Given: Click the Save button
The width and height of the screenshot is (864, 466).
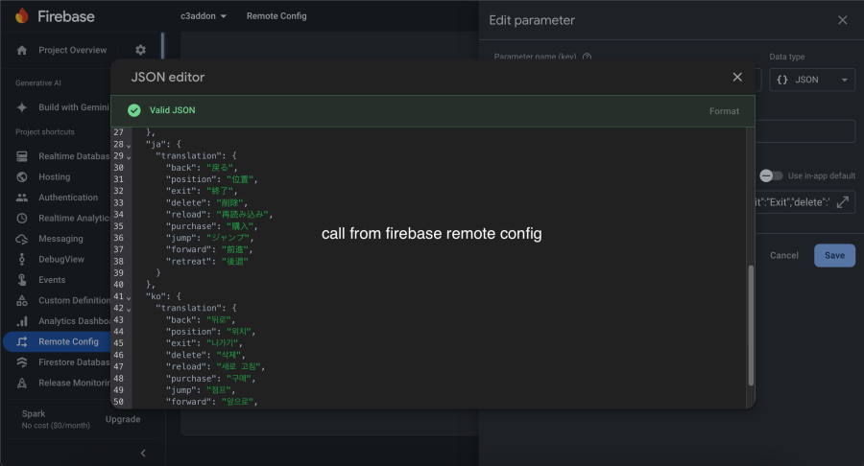Looking at the screenshot, I should pyautogui.click(x=834, y=255).
